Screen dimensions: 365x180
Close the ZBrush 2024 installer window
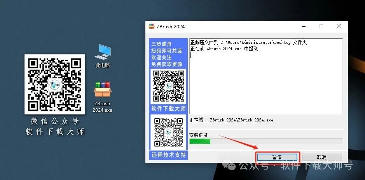point(339,27)
